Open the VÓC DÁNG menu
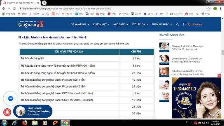 click(x=120, y=24)
